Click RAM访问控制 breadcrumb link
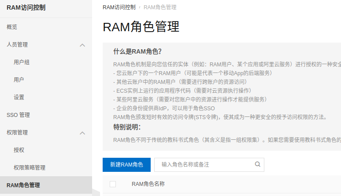341x196 pixels. (x=119, y=7)
